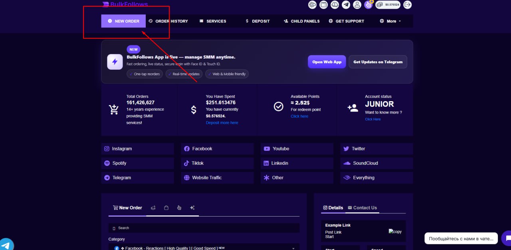The height and width of the screenshot is (250, 511).
Task: Click the Open Web App button
Action: pyautogui.click(x=327, y=62)
